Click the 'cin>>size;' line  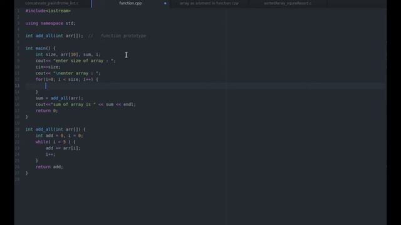[48, 67]
